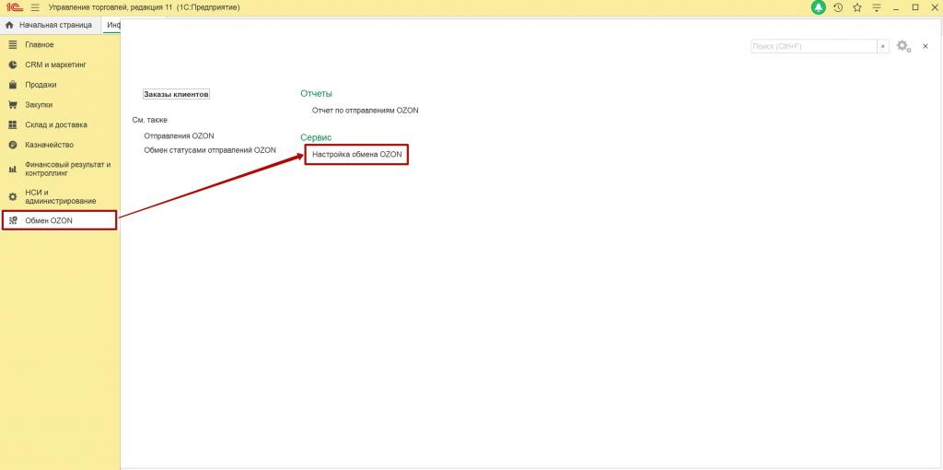This screenshot has width=943, height=470.
Task: Open НСИ и администрирование section
Action: pos(61,197)
